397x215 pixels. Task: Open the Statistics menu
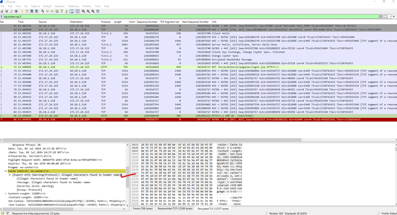[60, 6]
